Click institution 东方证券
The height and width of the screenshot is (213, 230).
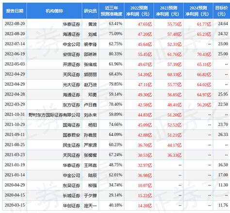[71, 105]
